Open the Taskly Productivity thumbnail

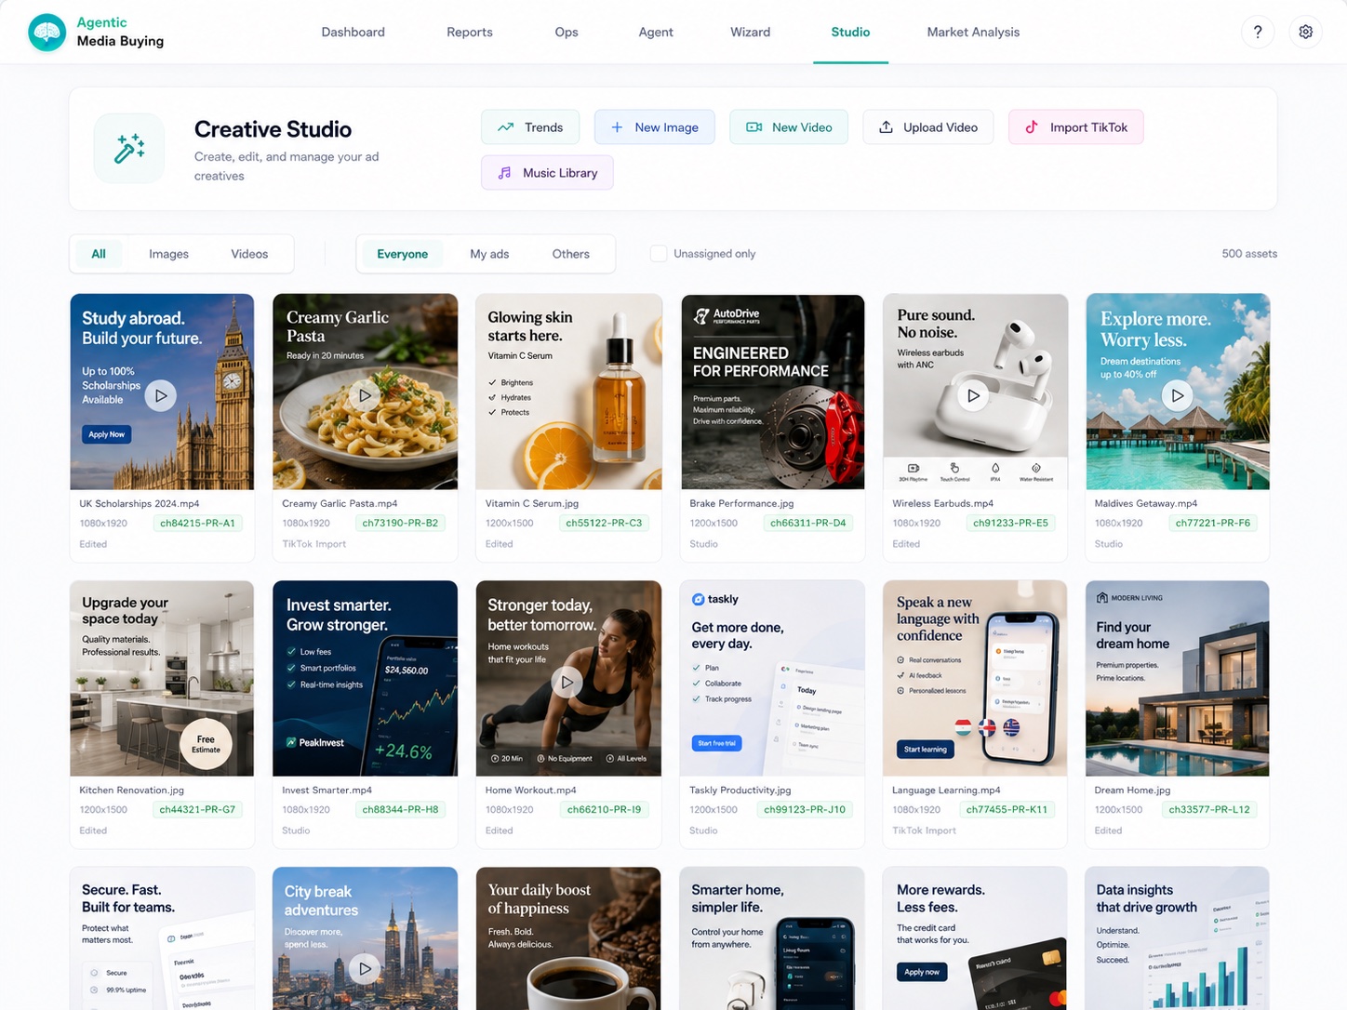(x=772, y=678)
